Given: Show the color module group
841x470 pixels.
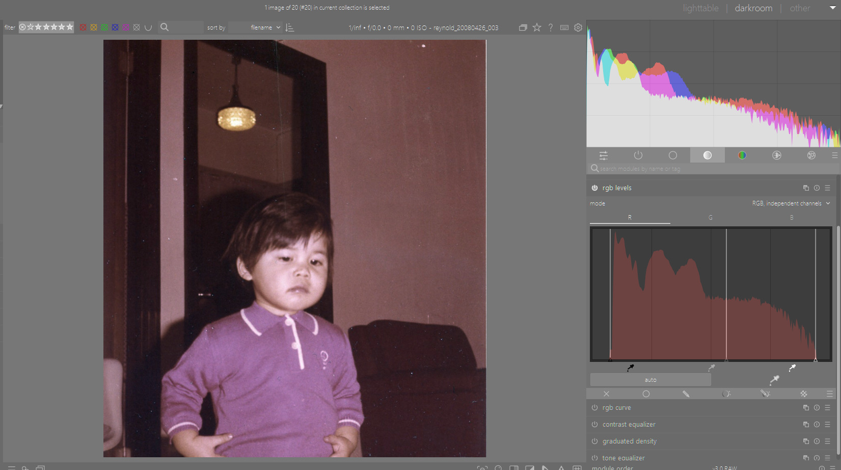Looking at the screenshot, I should (742, 155).
